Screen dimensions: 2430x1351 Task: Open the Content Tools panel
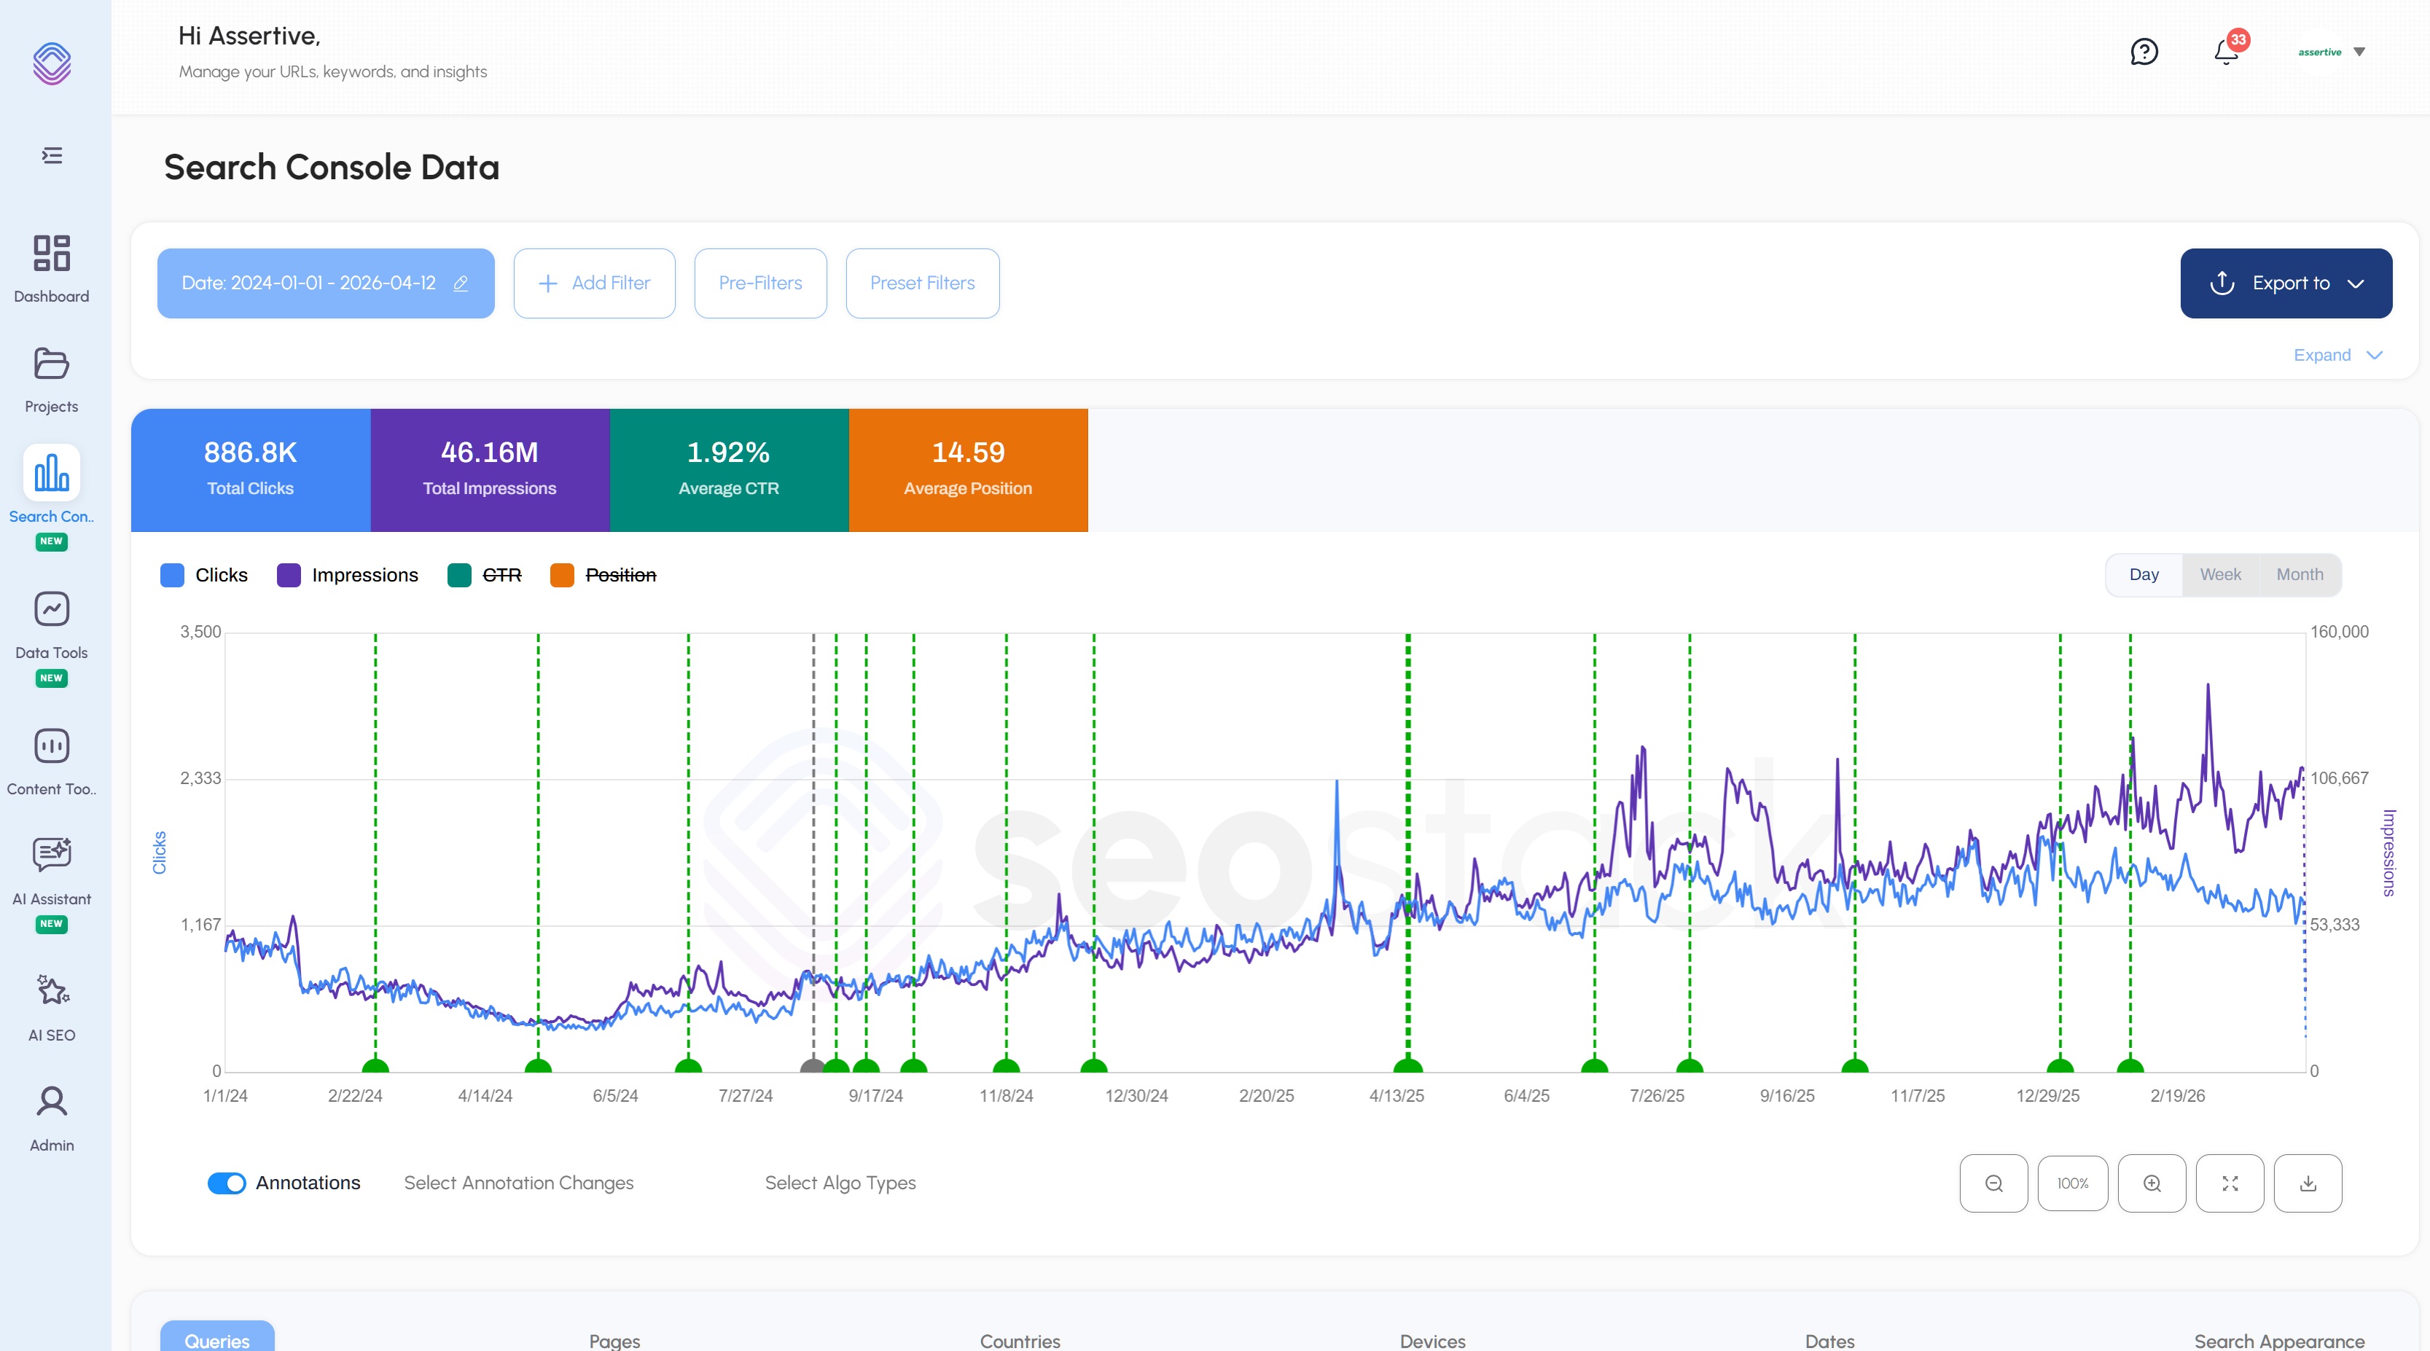coord(52,759)
